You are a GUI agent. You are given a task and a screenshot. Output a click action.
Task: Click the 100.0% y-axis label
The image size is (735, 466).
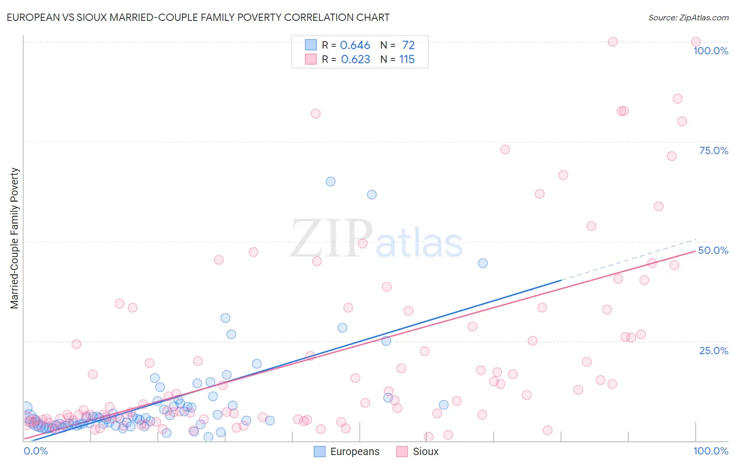pos(710,51)
